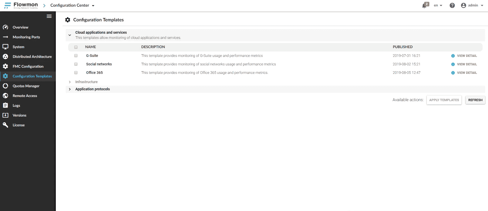Tick the Social networks template checkbox
The width and height of the screenshot is (488, 211).
(x=76, y=64)
